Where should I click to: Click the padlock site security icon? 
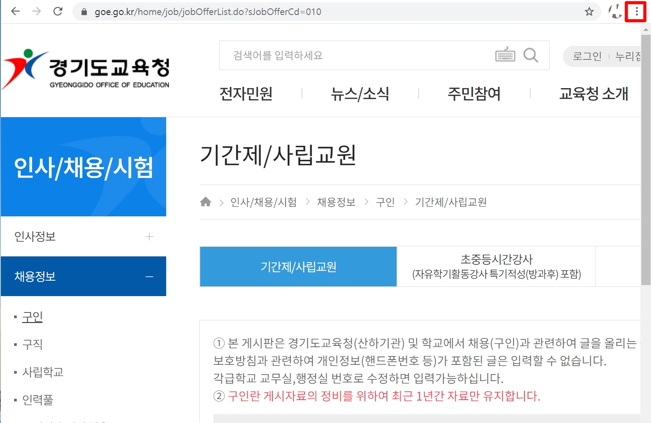coord(84,12)
